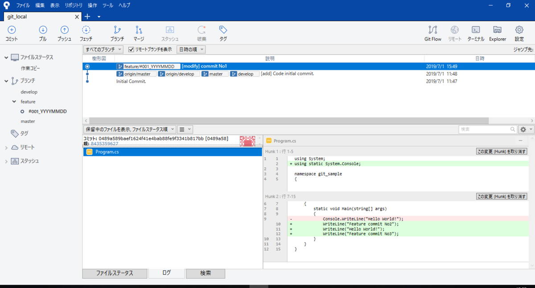Viewport: 535px width, 288px height.
Task: Click the Remote (リモート) globe icon
Action: (x=455, y=30)
